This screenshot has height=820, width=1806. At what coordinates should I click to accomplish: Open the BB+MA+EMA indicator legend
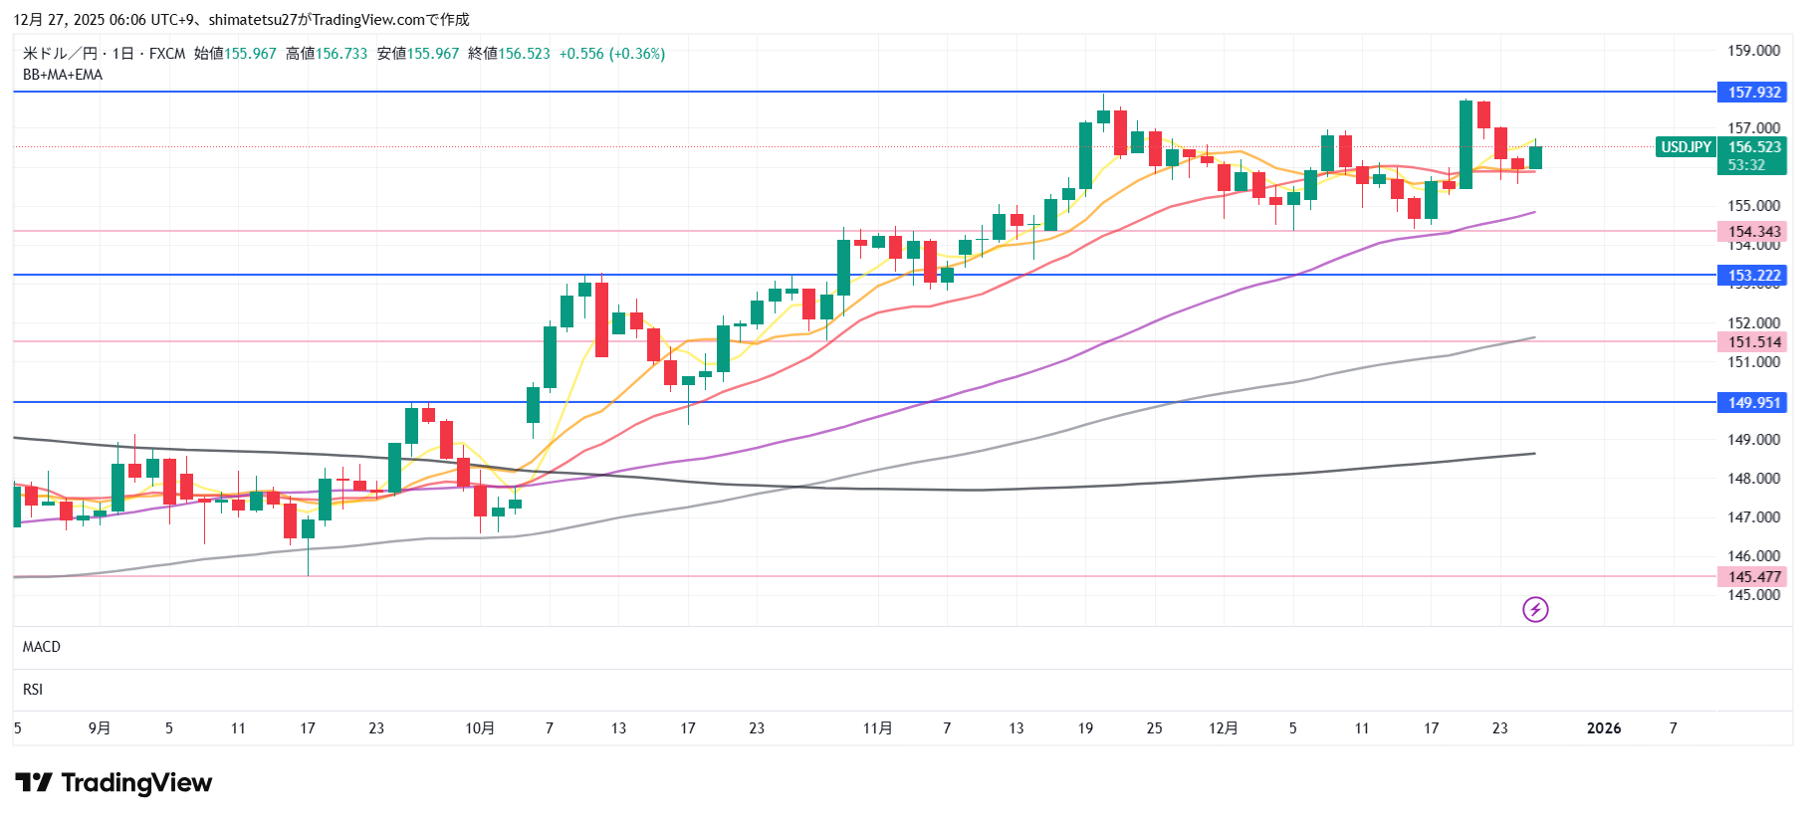63,75
